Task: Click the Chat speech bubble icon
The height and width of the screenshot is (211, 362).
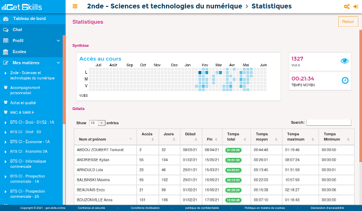Action: tap(6, 29)
